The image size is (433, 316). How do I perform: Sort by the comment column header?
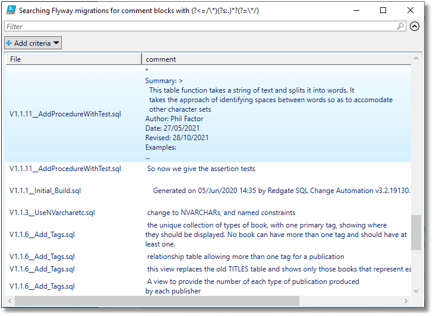pyautogui.click(x=276, y=59)
